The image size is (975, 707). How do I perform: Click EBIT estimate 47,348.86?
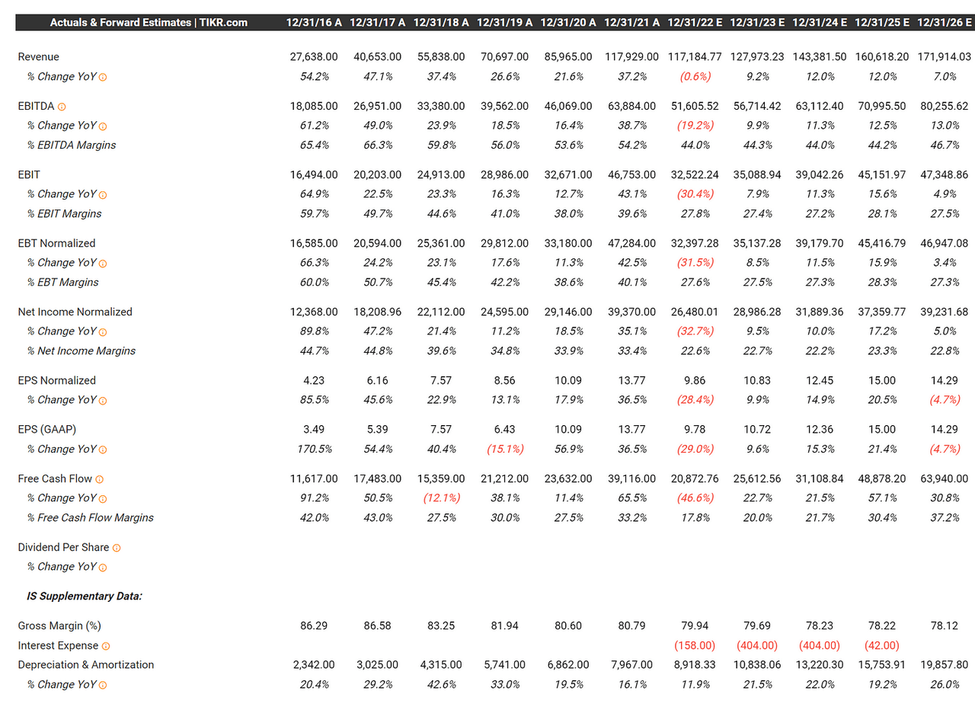[945, 175]
